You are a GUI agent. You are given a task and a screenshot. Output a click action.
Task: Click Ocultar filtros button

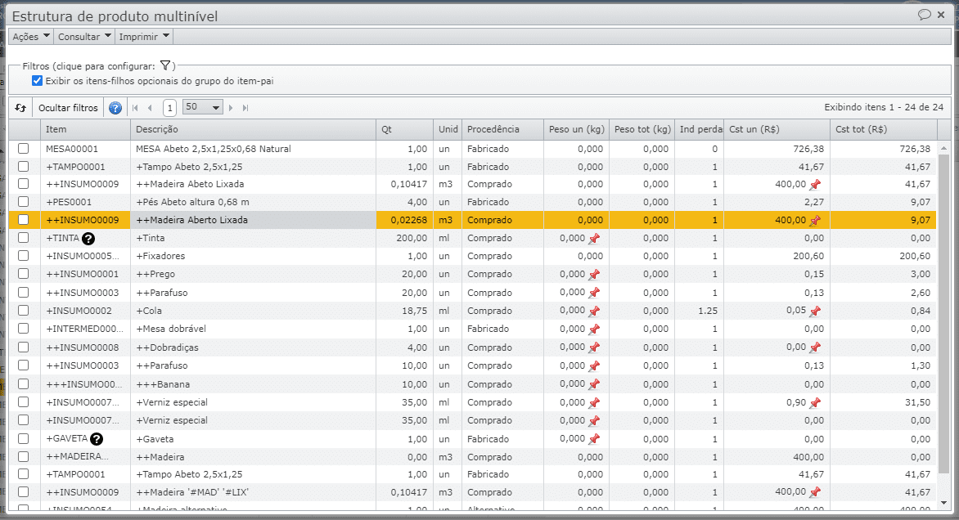click(68, 108)
